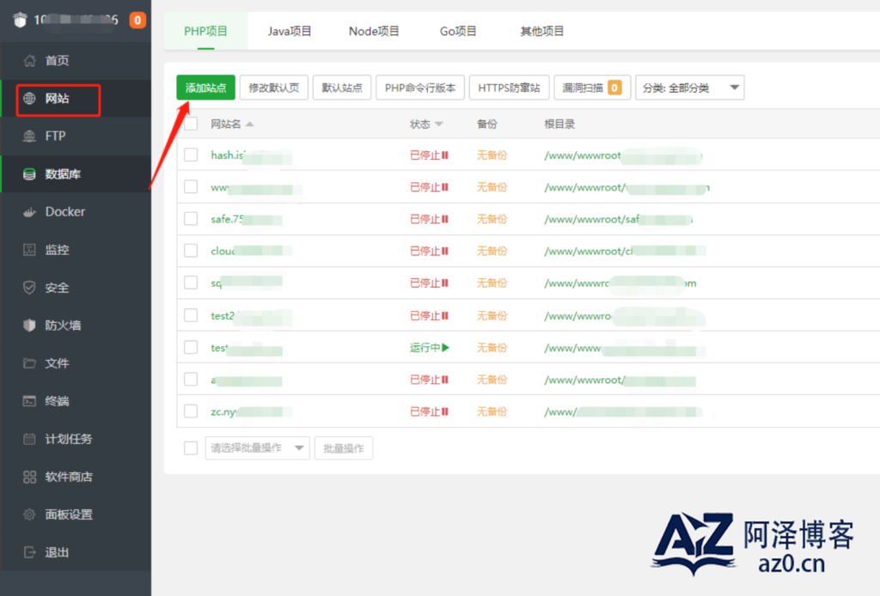Click 无备份 in the zc.ny row
This screenshot has width=880, height=596.
tap(492, 411)
